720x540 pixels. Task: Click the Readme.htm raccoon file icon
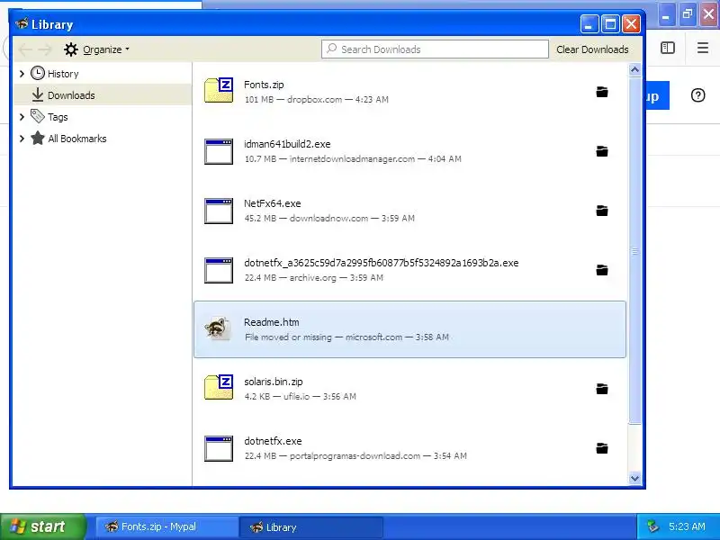(218, 328)
